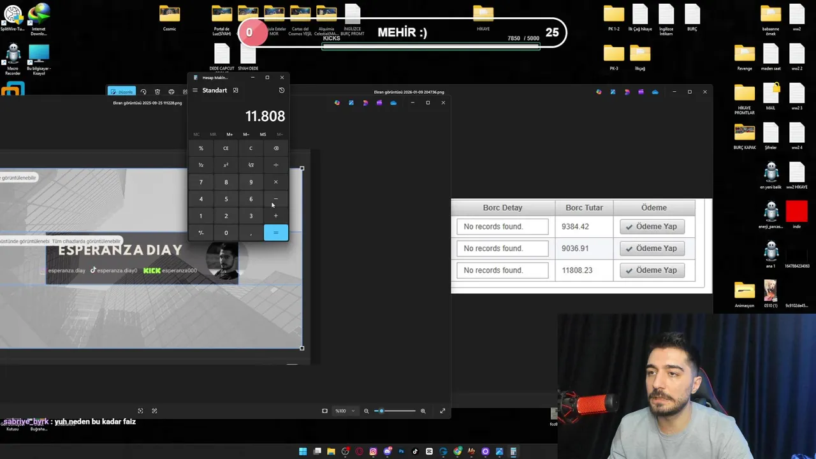Open Opera browser from taskbar
Viewport: 816px width, 459px height.
359,451
